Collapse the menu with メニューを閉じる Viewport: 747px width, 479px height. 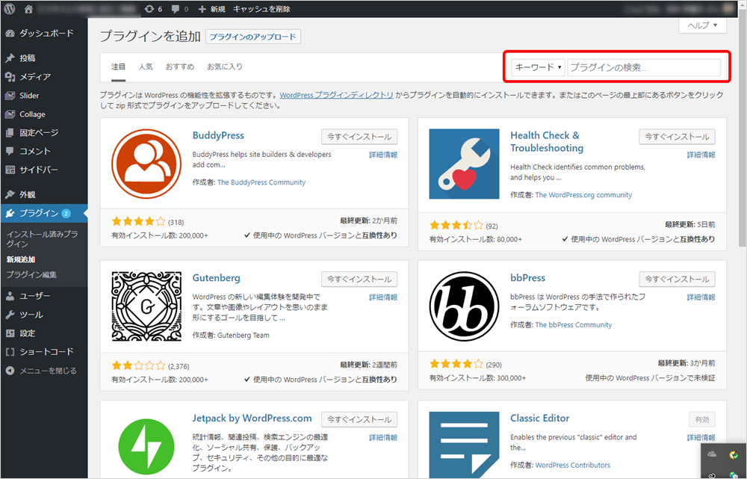(x=41, y=371)
